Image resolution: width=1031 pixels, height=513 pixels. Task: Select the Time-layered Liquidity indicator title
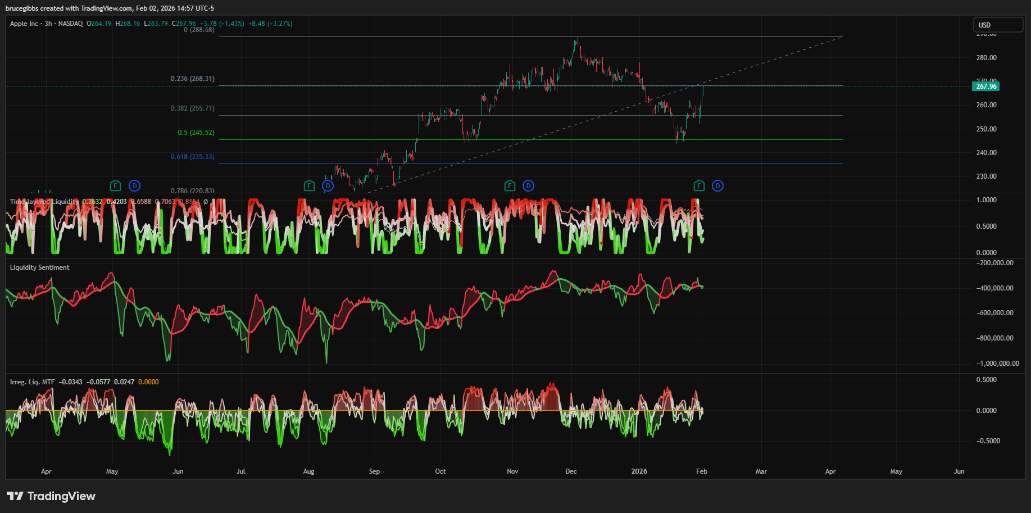44,202
